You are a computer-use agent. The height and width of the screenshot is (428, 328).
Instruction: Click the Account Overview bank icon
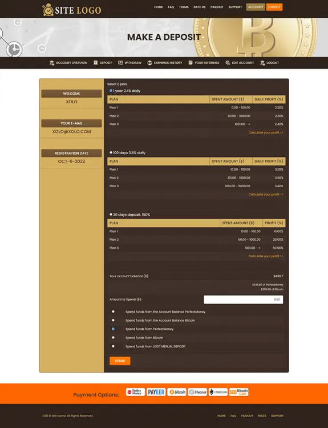click(x=52, y=63)
